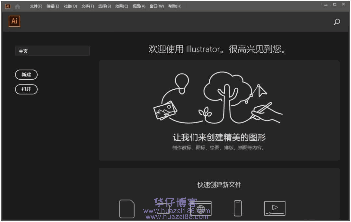Choose the mobile phone preset icon
Image resolution: width=351 pixels, height=222 pixels.
tap(238, 208)
